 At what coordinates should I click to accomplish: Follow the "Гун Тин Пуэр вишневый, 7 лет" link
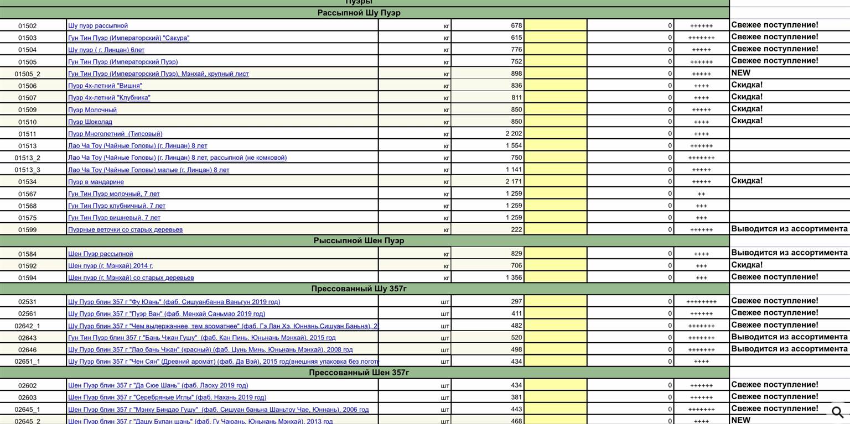(114, 218)
